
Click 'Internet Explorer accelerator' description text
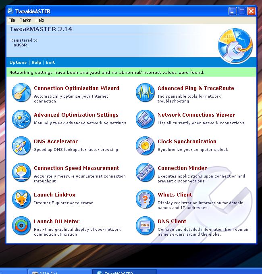63,203
